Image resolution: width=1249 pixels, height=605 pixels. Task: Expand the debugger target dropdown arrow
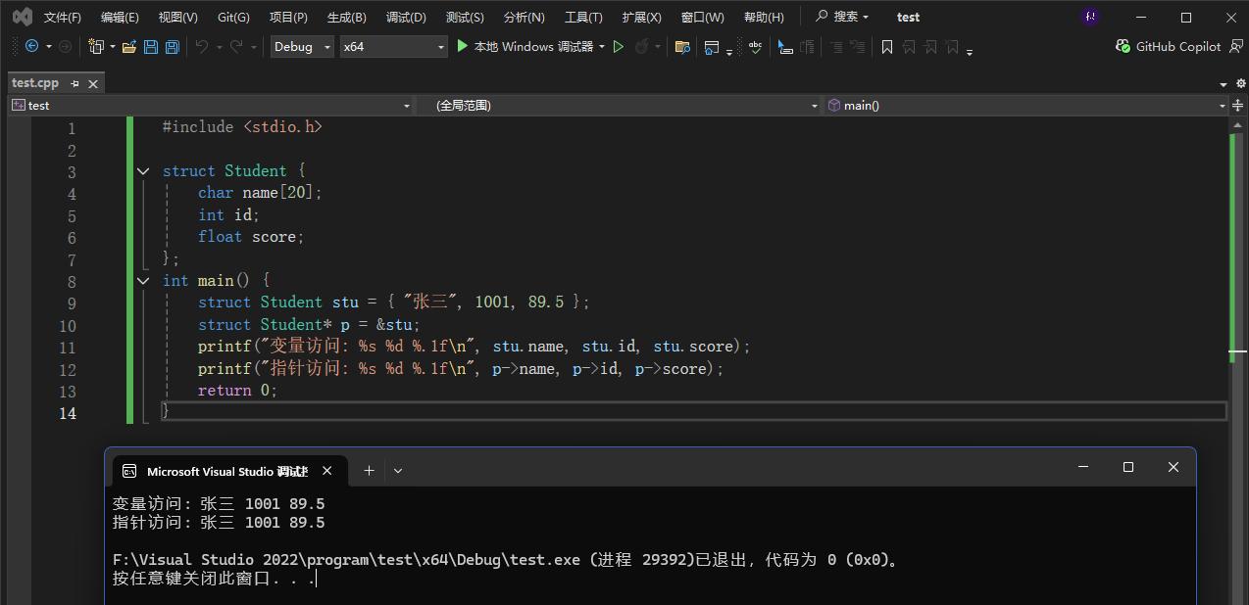[602, 46]
